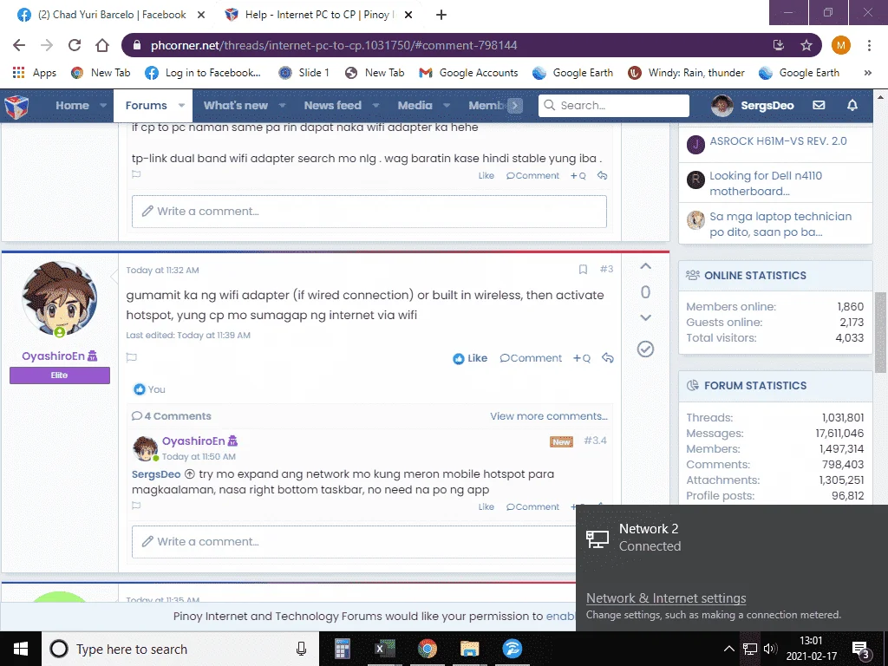Open ASROCK H61M-VS REV. 2.0 thread
The image size is (888, 666).
point(778,141)
